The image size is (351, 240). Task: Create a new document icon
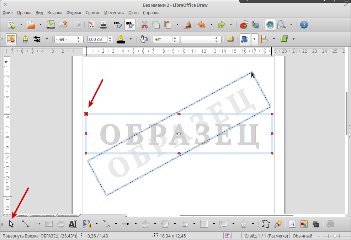[11, 25]
